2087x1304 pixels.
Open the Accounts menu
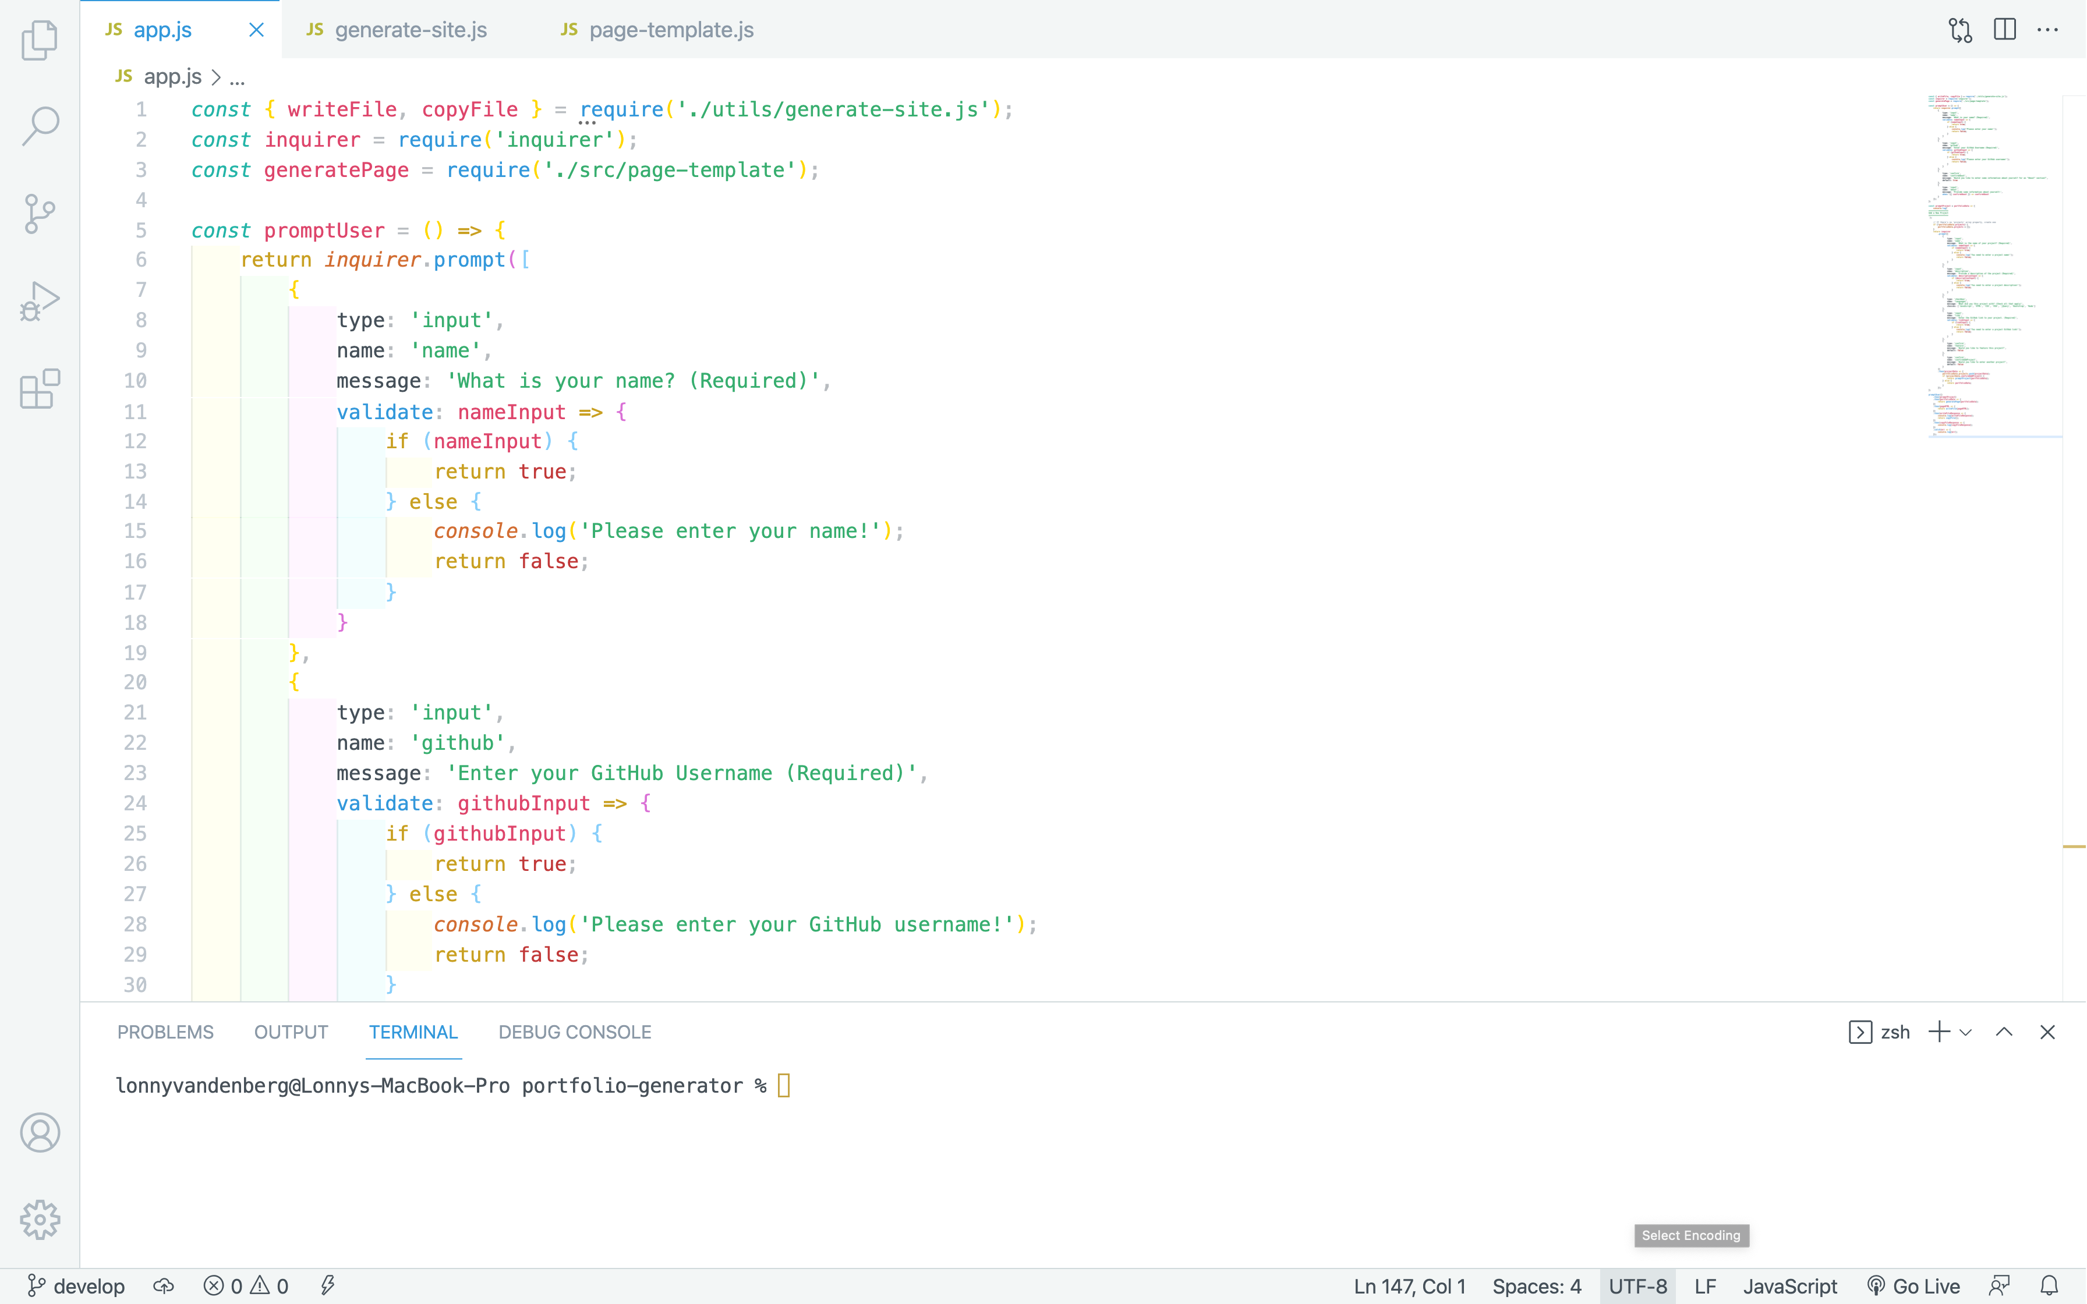coord(39,1132)
